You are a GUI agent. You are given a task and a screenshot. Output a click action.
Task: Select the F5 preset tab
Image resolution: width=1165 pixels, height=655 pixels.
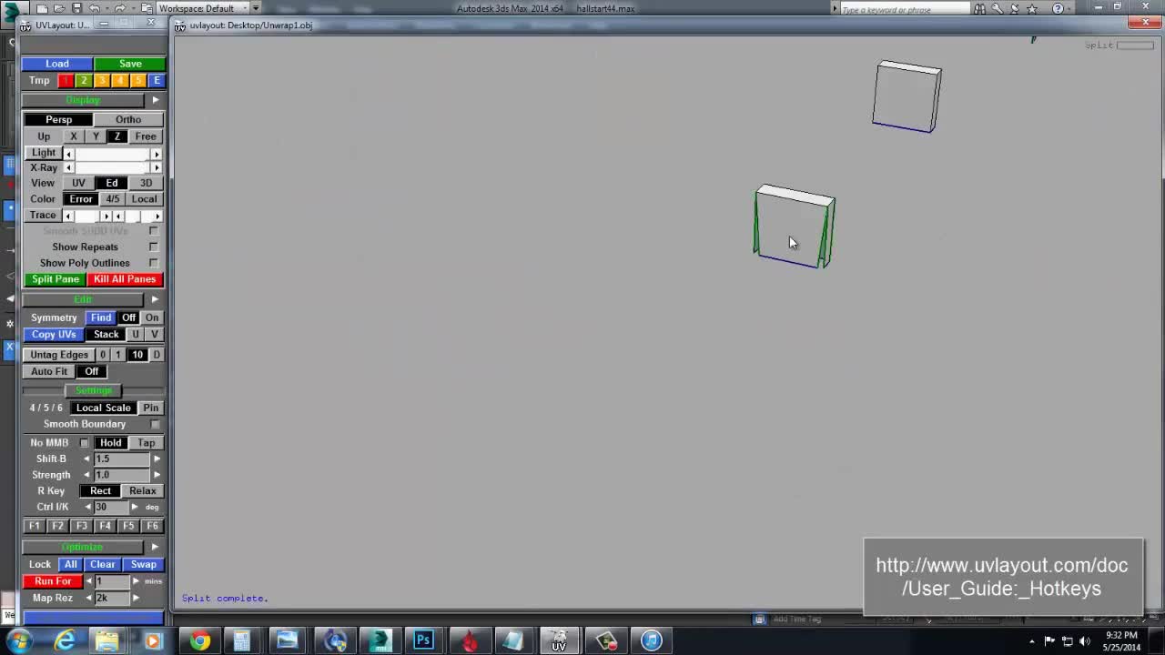(x=128, y=526)
